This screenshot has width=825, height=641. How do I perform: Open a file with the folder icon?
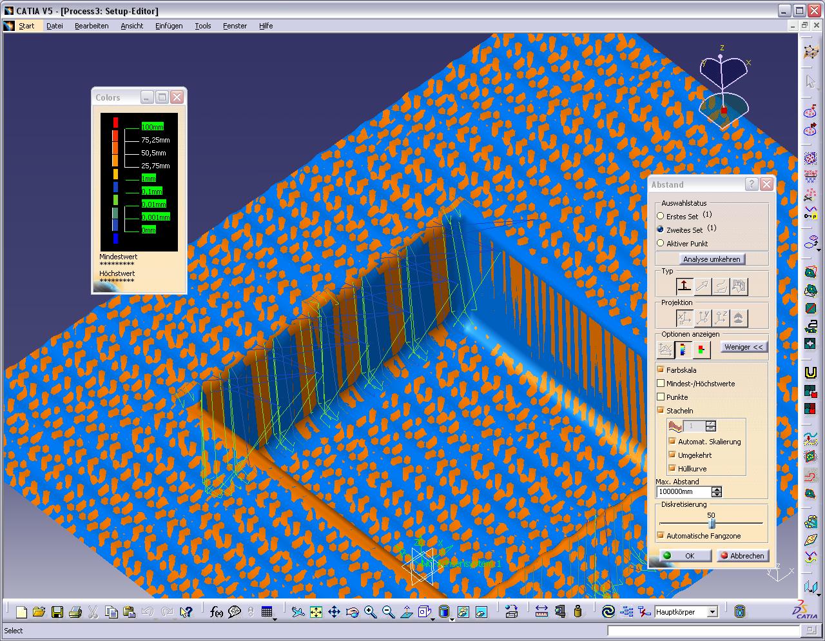[x=39, y=612]
